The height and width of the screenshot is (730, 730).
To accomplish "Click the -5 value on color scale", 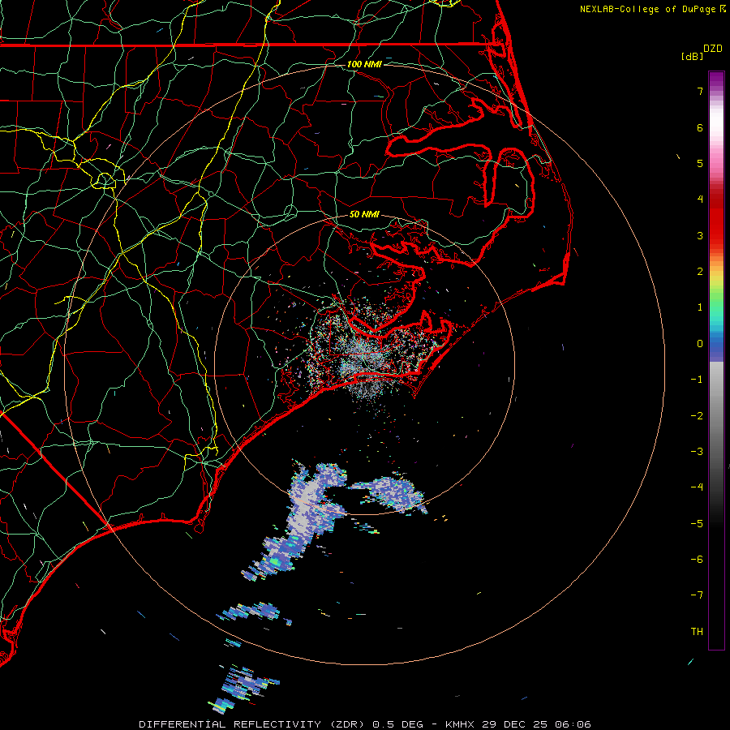I will (697, 524).
